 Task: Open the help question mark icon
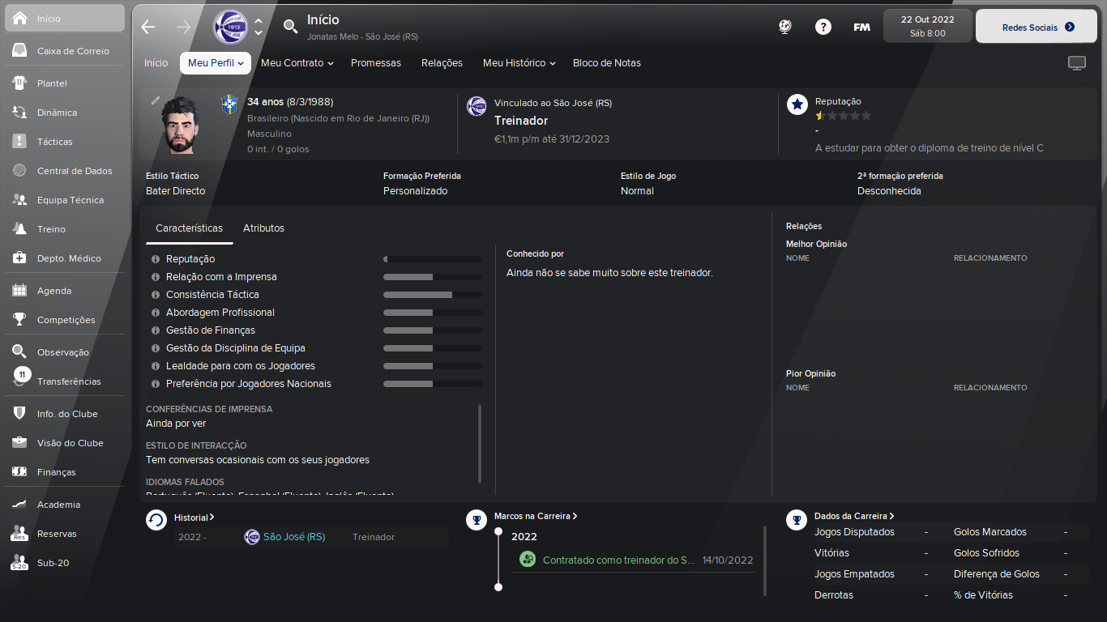click(x=823, y=27)
